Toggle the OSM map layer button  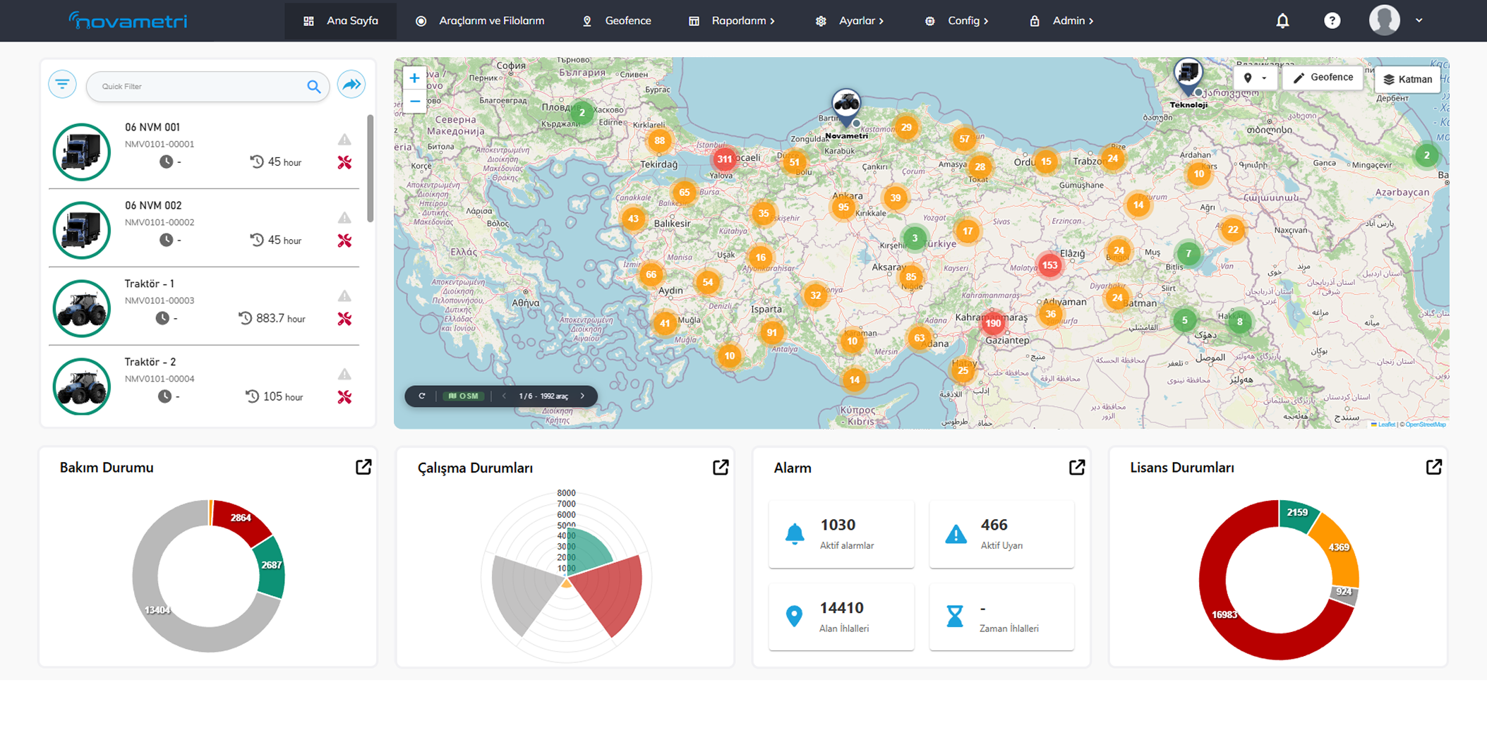click(462, 396)
